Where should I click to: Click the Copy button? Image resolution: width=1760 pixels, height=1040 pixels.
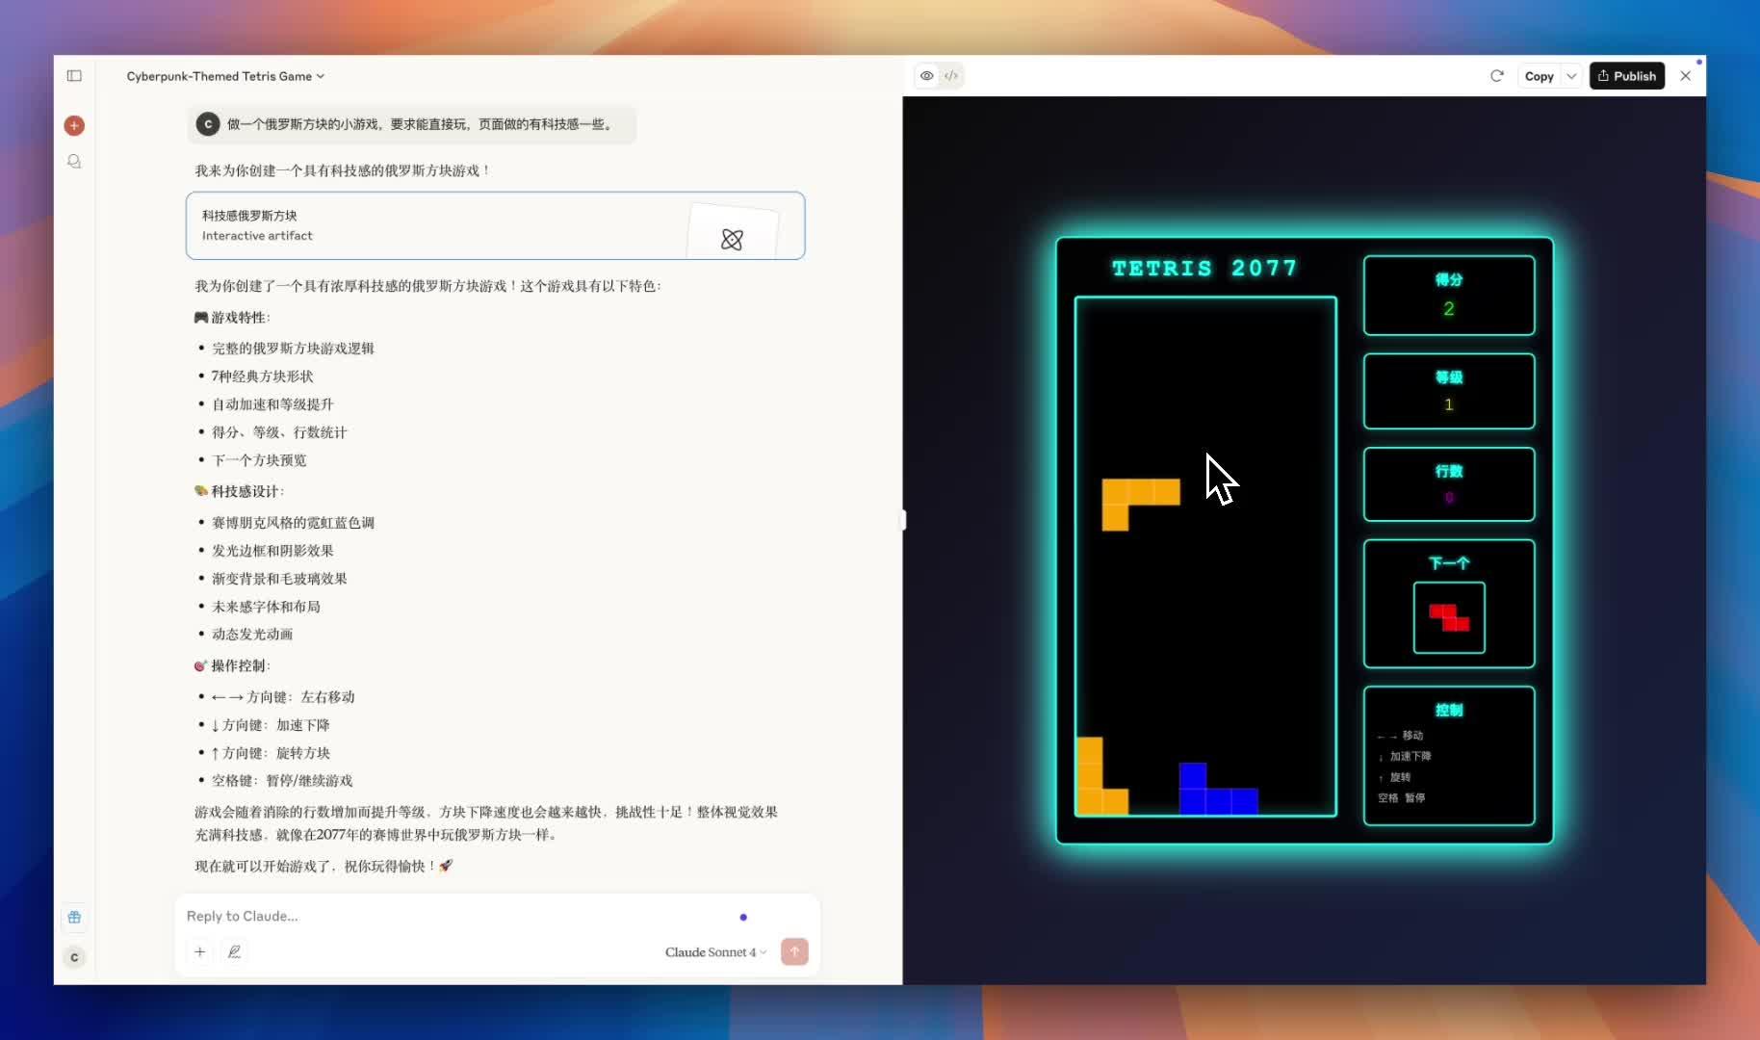click(x=1540, y=76)
